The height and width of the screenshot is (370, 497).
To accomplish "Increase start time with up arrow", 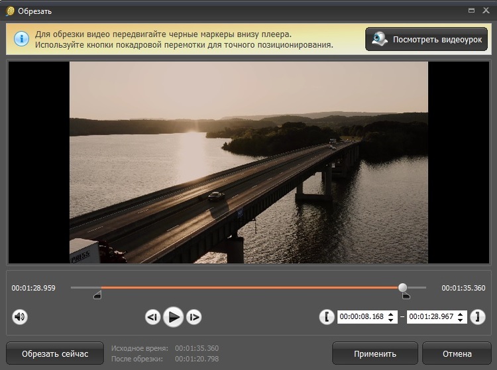I will point(391,314).
